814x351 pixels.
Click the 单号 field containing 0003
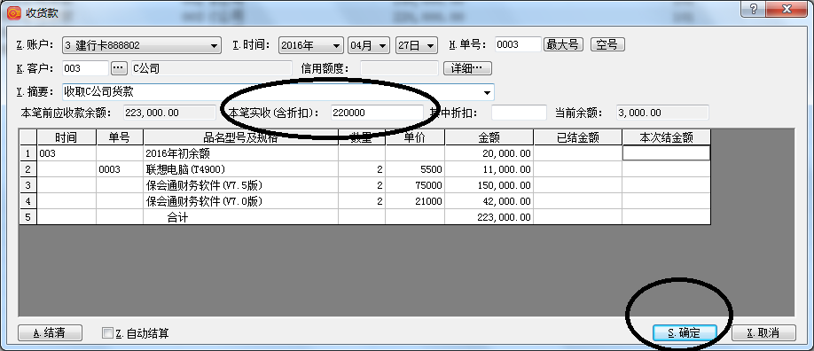518,44
